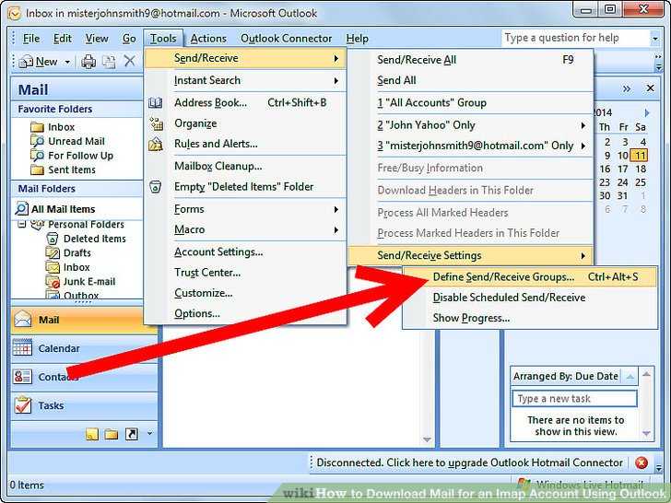The height and width of the screenshot is (503, 671).
Task: Expand the To-Do Bar double chevron
Action: click(x=627, y=88)
